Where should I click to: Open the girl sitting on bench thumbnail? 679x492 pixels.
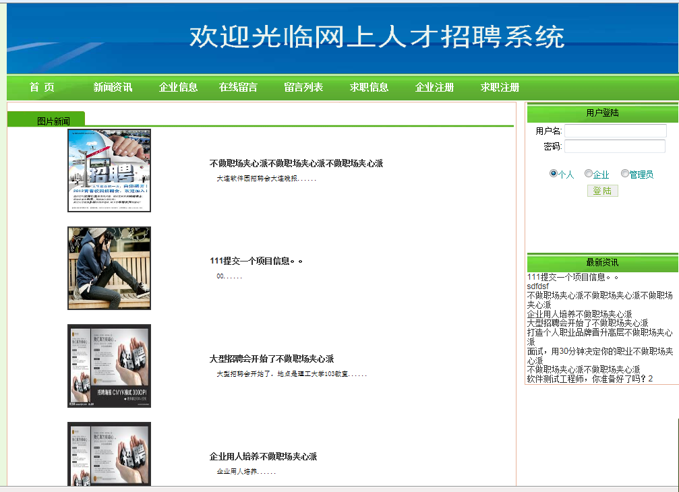point(109,268)
